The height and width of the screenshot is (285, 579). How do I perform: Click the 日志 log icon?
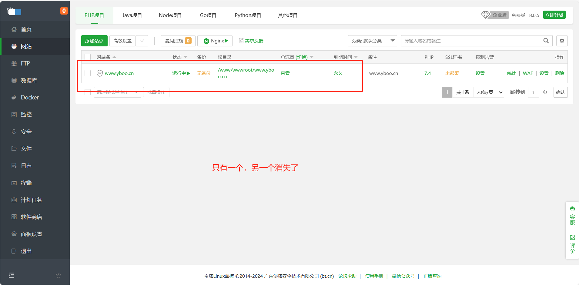pos(14,166)
